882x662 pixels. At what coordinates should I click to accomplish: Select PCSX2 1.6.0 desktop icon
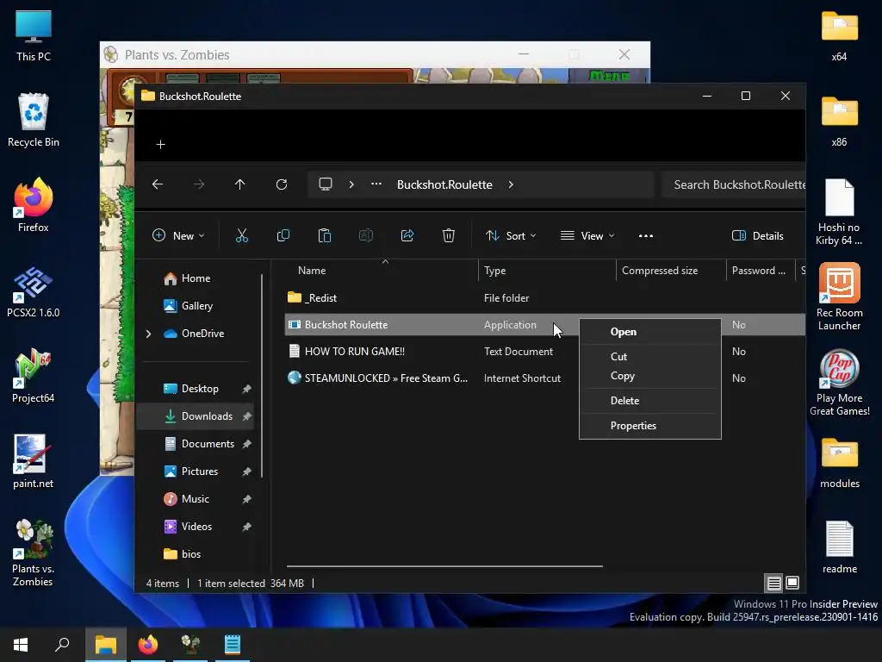click(34, 291)
